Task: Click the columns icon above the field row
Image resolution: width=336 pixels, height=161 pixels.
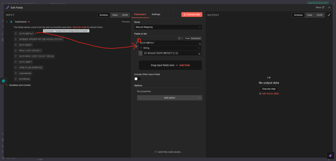Action: [179, 38]
